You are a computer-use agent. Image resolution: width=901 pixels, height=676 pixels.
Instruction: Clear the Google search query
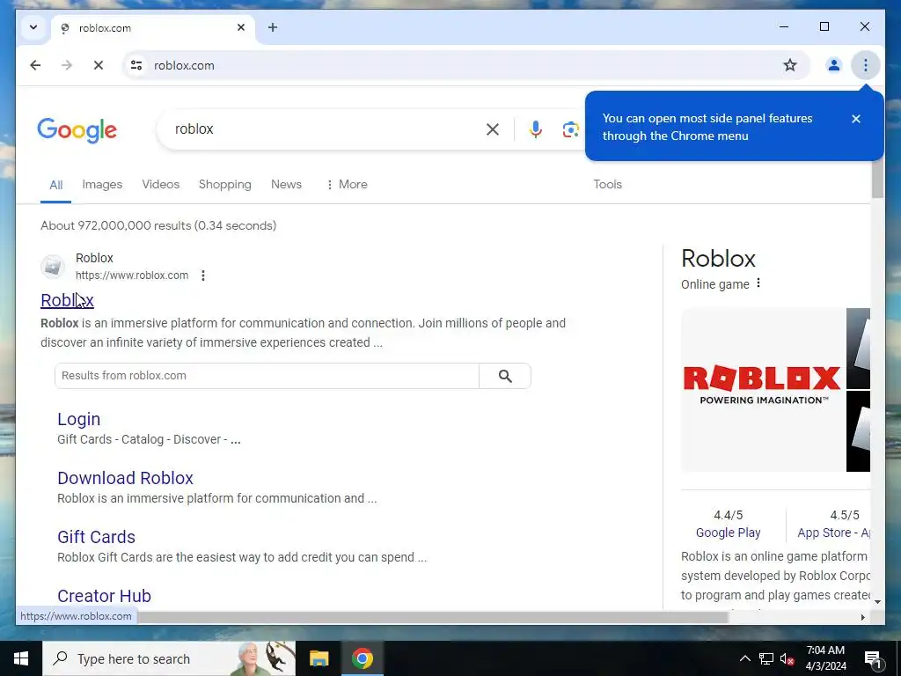click(493, 129)
